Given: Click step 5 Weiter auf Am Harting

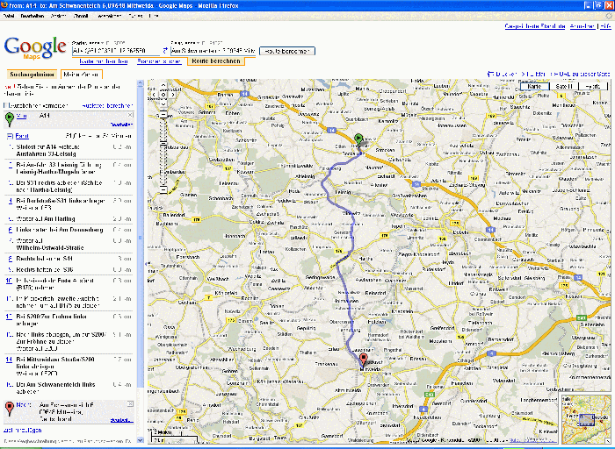Looking at the screenshot, I should click(x=69, y=219).
